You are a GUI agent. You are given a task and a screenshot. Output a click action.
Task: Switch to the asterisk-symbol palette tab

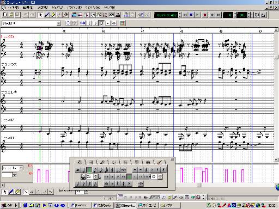[148, 162]
